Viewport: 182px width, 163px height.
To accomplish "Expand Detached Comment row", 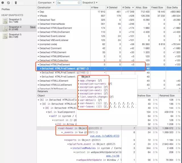I will (x=38, y=48).
